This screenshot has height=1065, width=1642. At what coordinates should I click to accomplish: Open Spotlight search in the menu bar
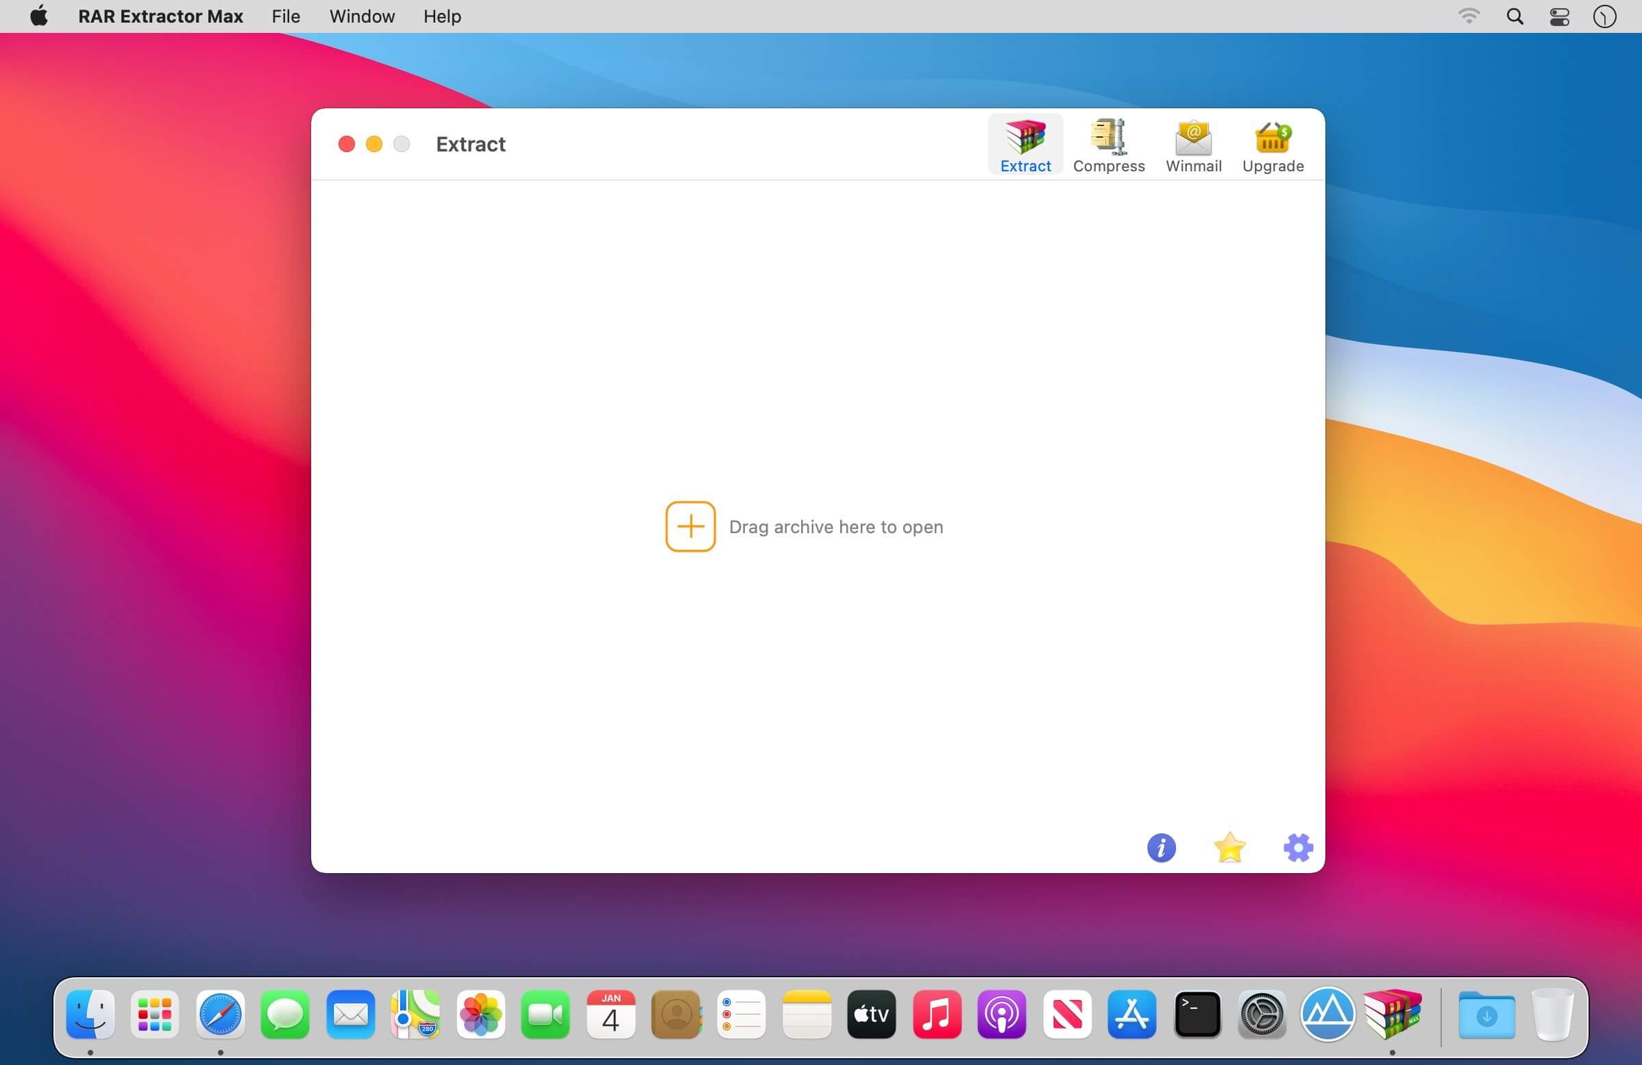point(1515,16)
